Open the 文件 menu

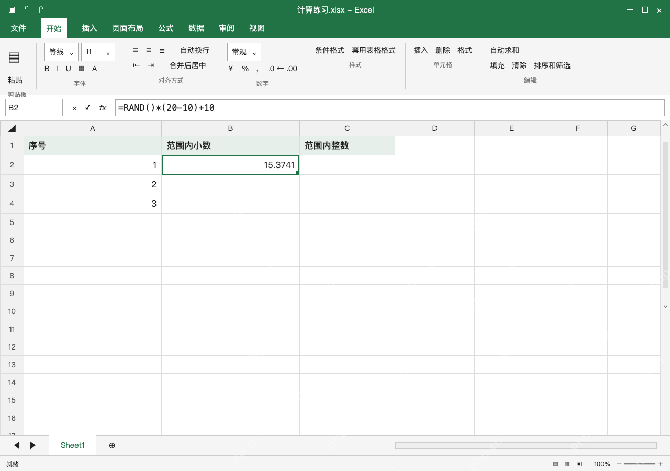tap(18, 28)
